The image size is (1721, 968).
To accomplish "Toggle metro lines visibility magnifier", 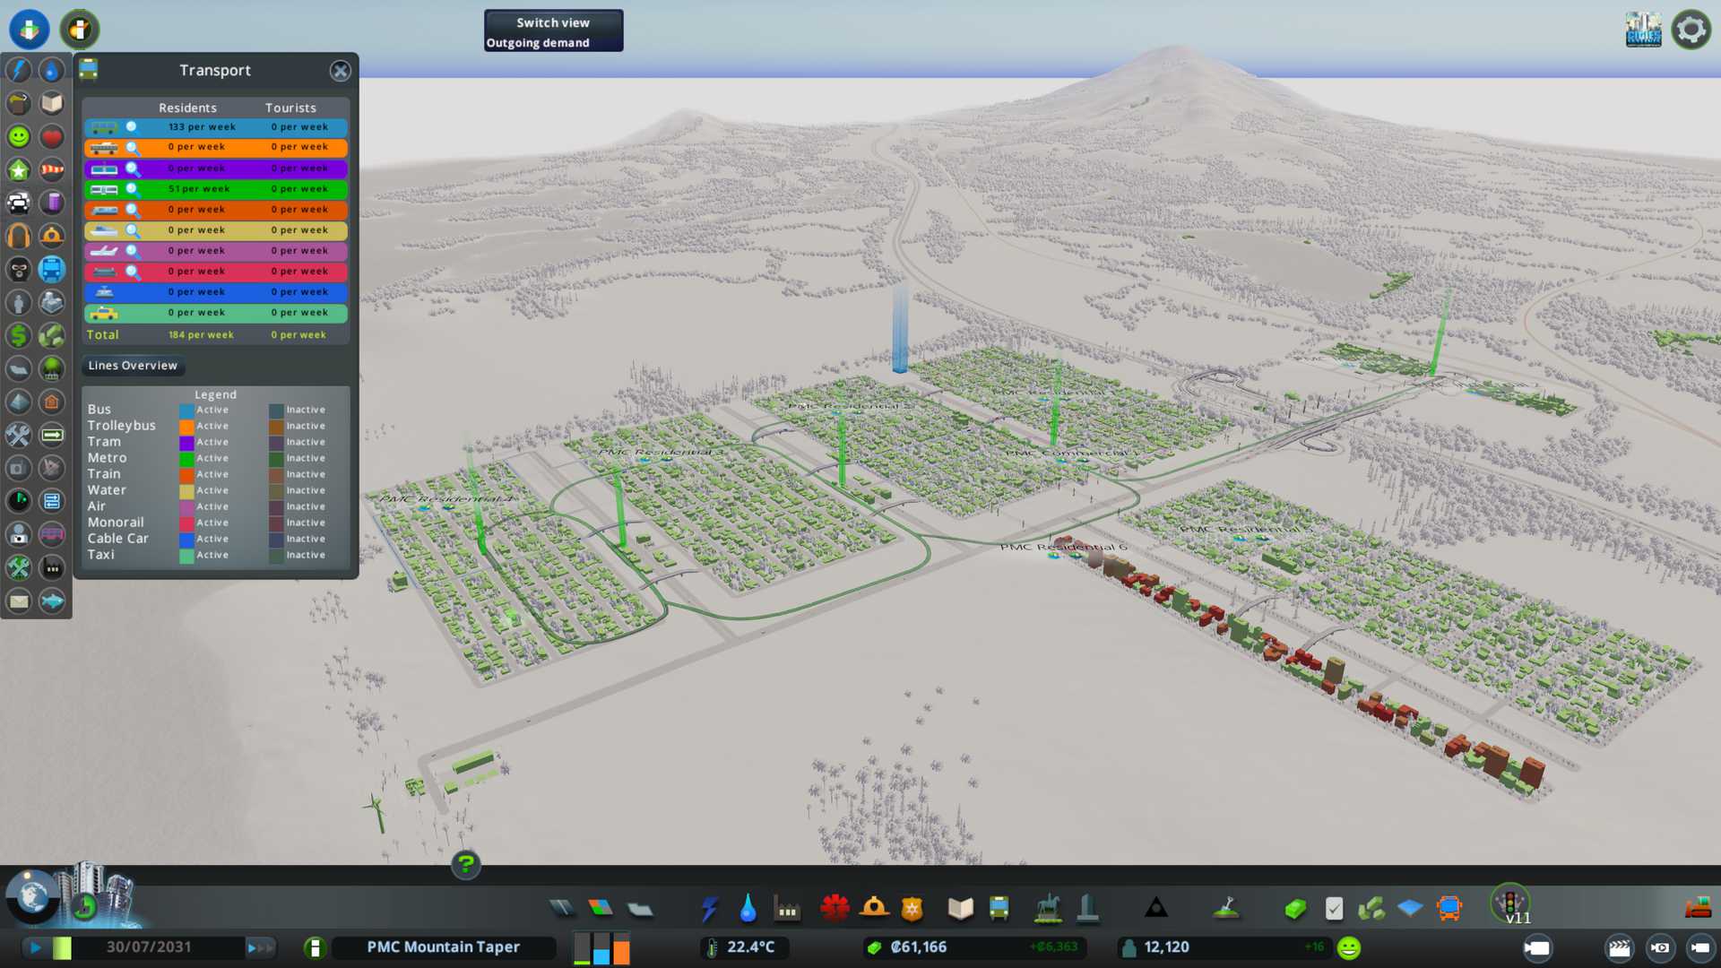I will click(x=132, y=189).
